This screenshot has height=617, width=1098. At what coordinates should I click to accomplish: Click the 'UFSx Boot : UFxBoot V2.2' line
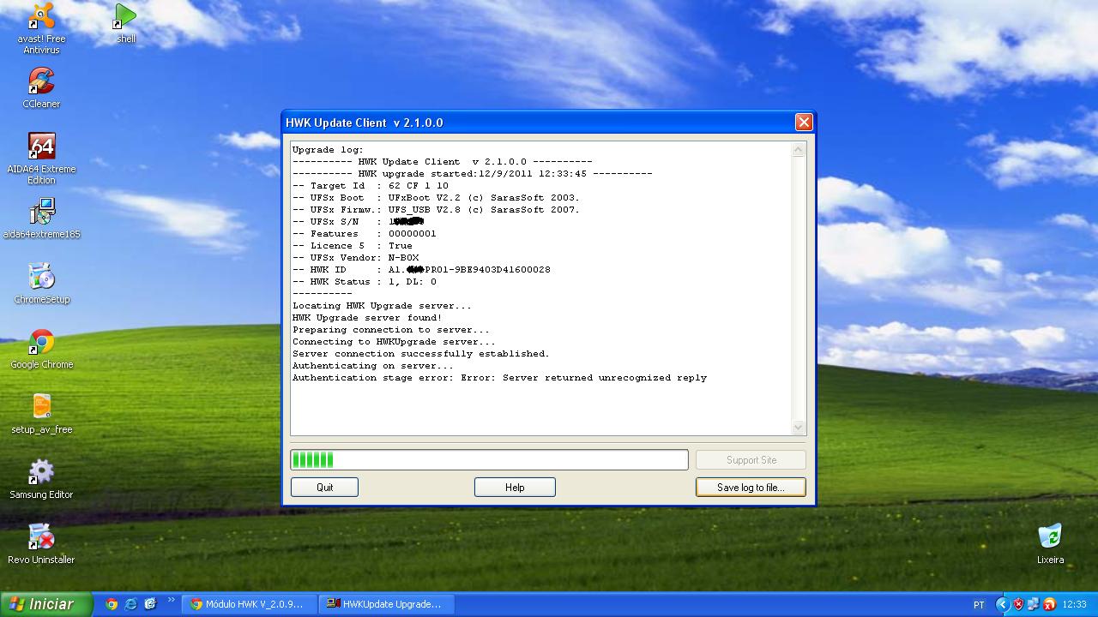point(436,198)
